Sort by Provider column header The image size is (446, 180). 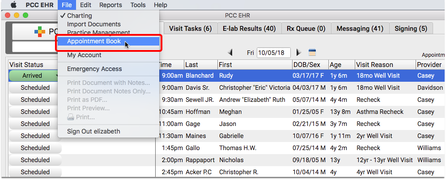pos(429,65)
